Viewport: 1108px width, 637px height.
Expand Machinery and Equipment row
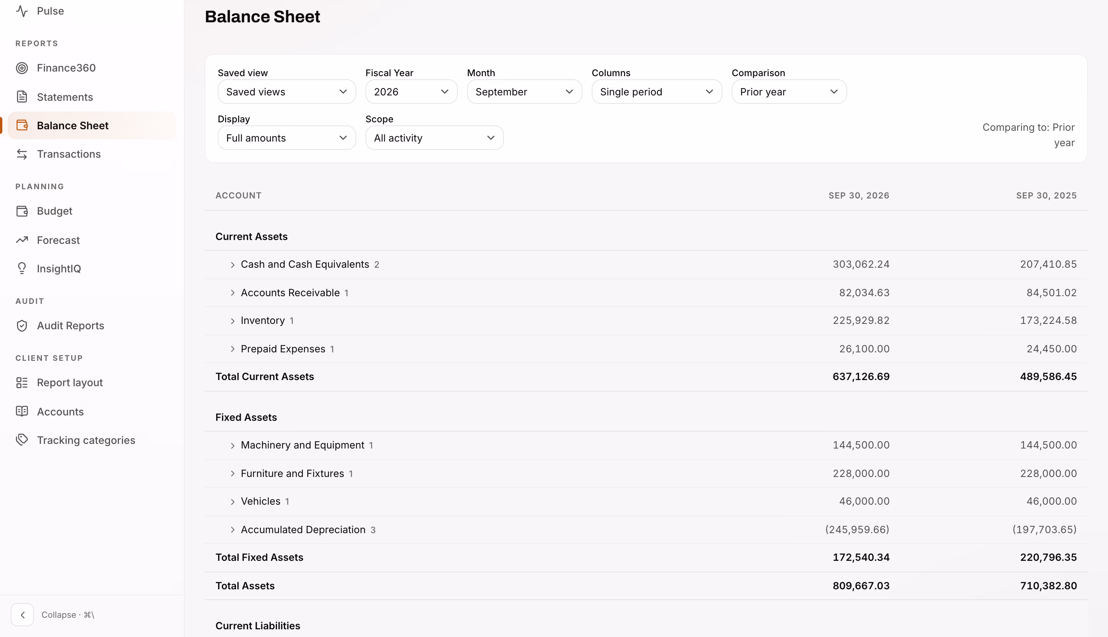click(233, 445)
